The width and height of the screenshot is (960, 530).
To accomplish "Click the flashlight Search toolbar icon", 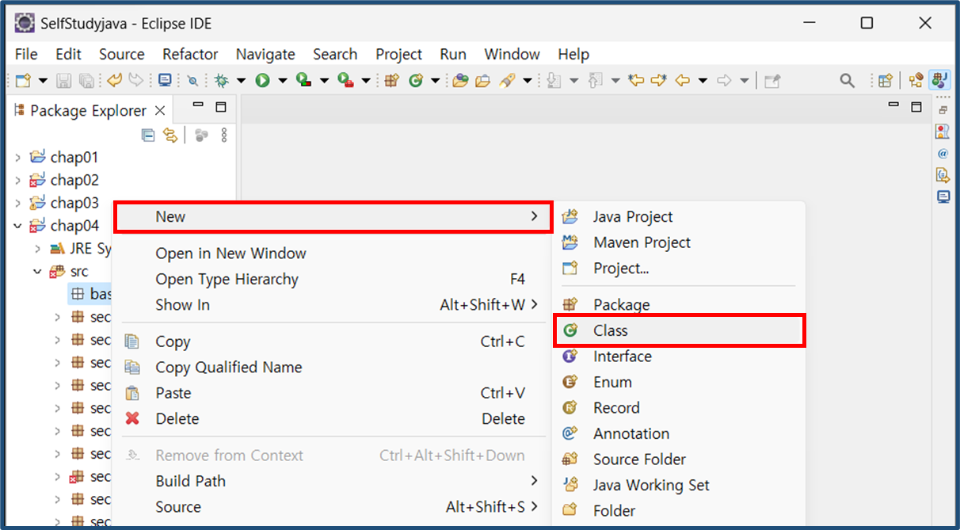I will pyautogui.click(x=507, y=80).
